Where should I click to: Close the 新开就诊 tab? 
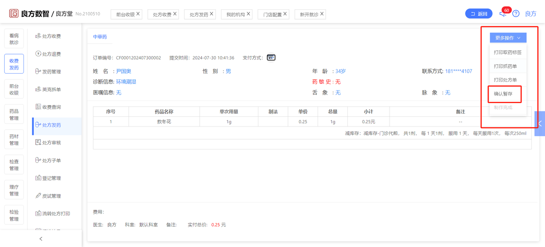point(322,14)
